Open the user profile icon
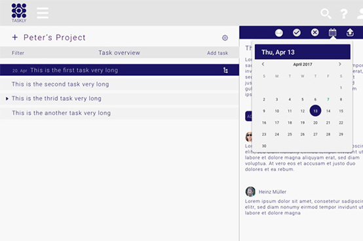The width and height of the screenshot is (363, 241). 360,14
